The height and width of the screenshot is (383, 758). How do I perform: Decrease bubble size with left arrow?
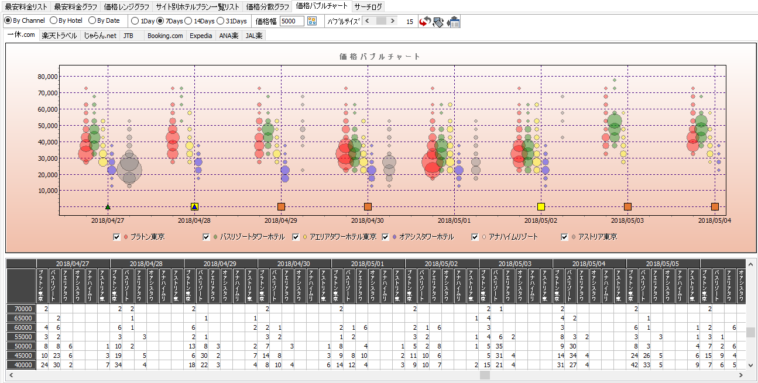pos(367,20)
